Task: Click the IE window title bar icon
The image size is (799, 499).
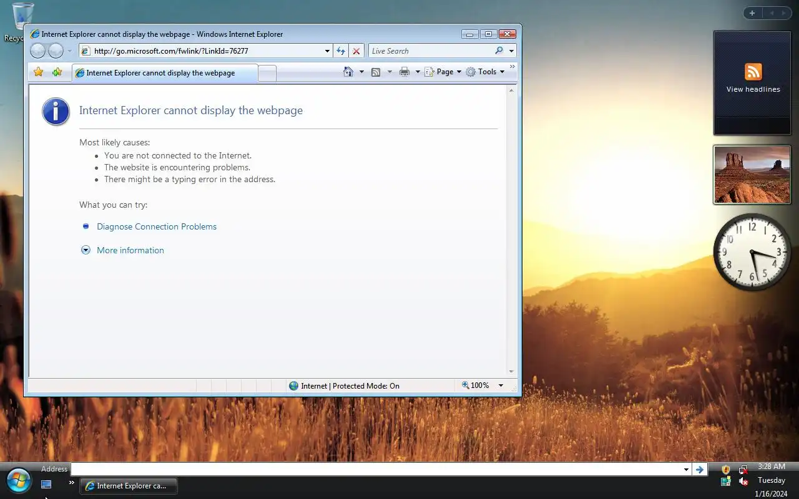Action: pos(35,34)
